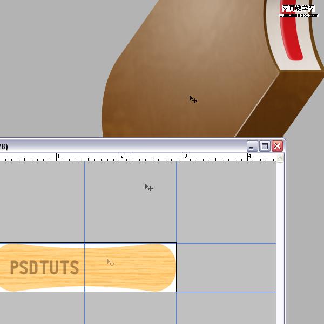This screenshot has width=324, height=324.
Task: Minimize the document window
Action: pos(252,146)
